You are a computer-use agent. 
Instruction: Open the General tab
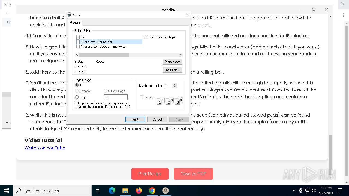75,23
